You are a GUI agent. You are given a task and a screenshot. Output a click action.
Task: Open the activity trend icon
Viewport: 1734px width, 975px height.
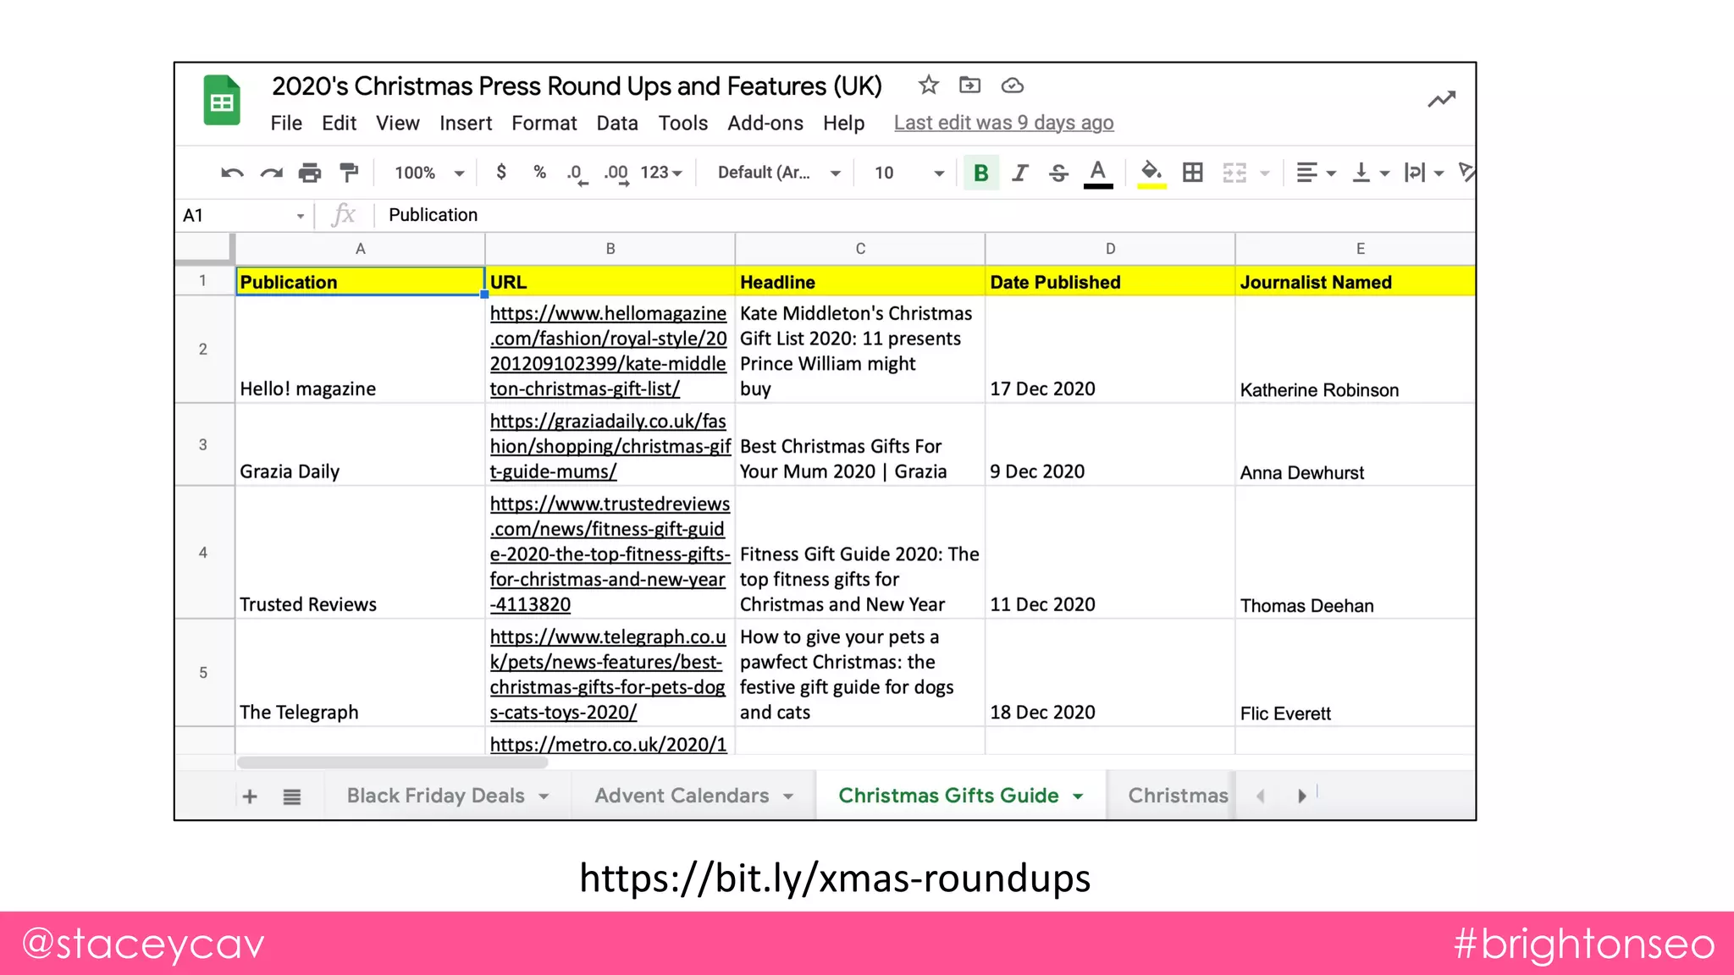click(x=1442, y=99)
